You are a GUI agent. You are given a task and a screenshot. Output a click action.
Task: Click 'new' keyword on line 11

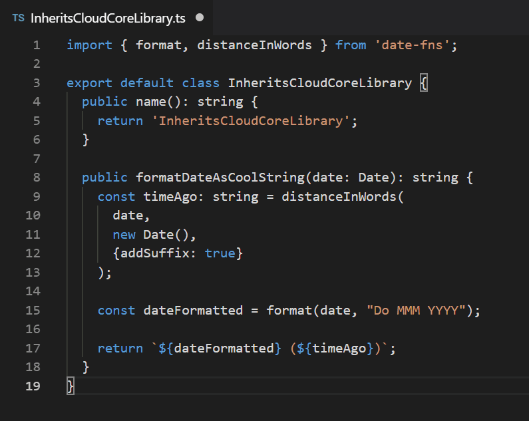124,235
